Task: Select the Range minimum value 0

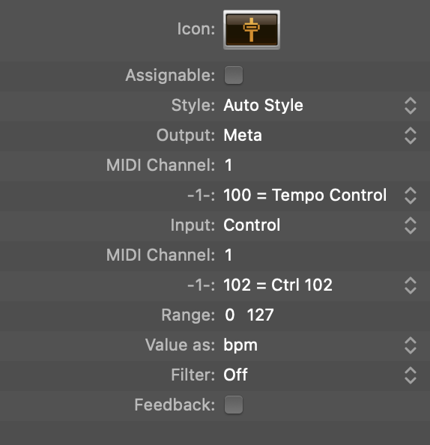Action: click(x=230, y=315)
